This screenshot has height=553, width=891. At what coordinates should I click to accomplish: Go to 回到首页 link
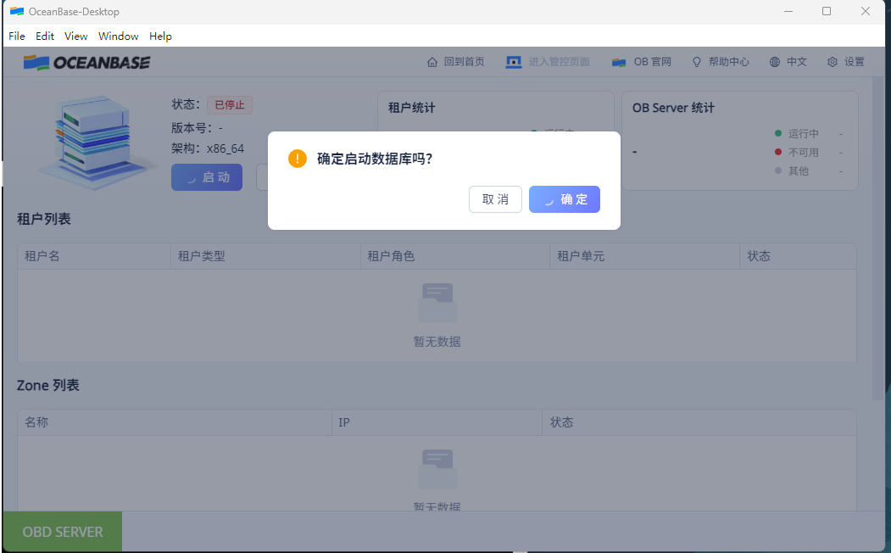pos(465,62)
